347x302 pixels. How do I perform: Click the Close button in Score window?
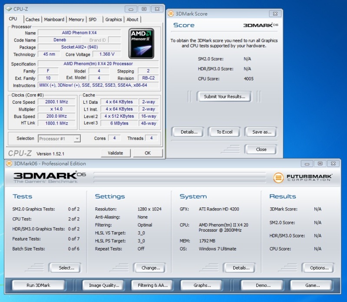[x=261, y=149]
